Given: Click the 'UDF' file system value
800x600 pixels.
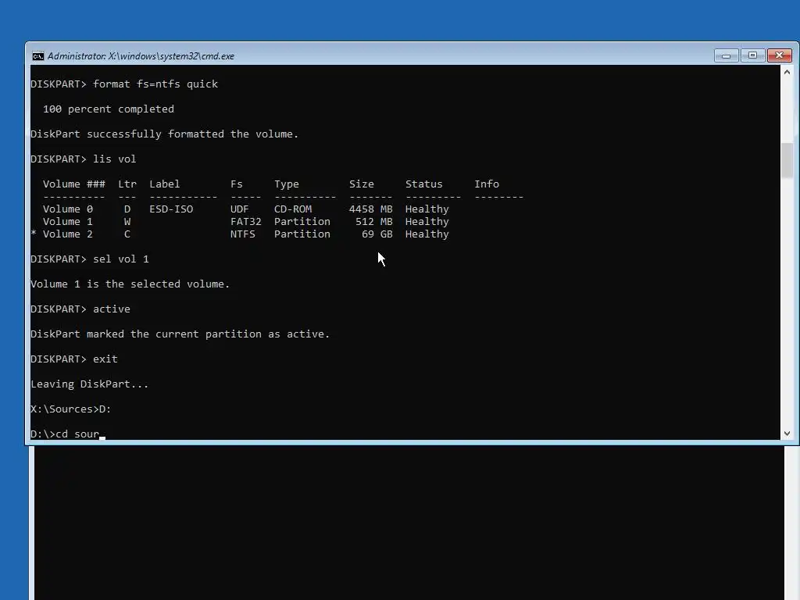Looking at the screenshot, I should pos(239,209).
